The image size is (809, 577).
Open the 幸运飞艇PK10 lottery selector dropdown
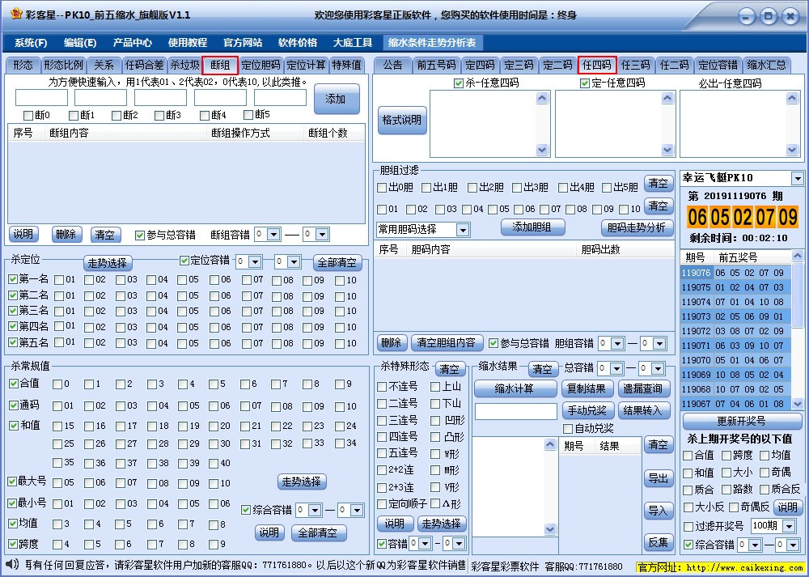coord(739,178)
